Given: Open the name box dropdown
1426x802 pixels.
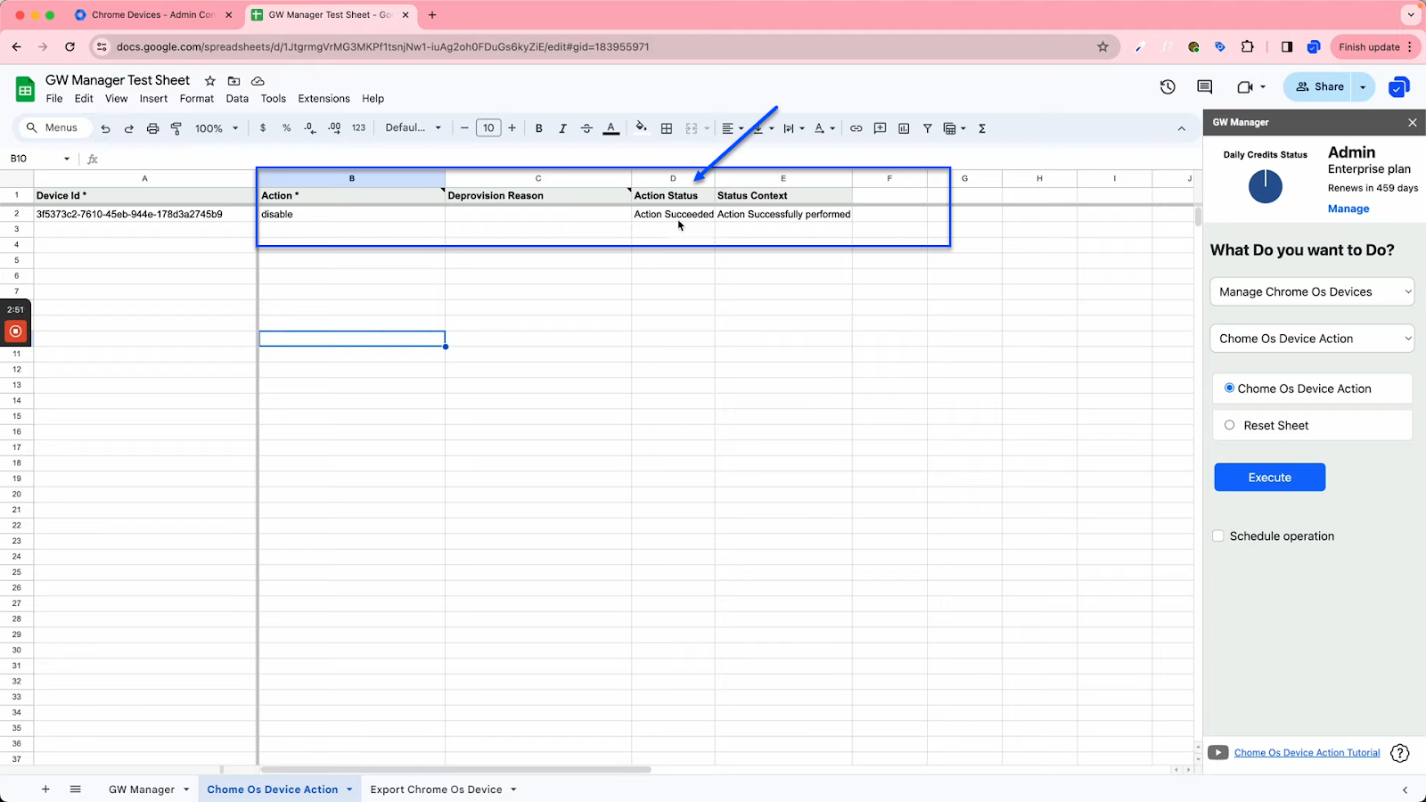Looking at the screenshot, I should (x=66, y=159).
